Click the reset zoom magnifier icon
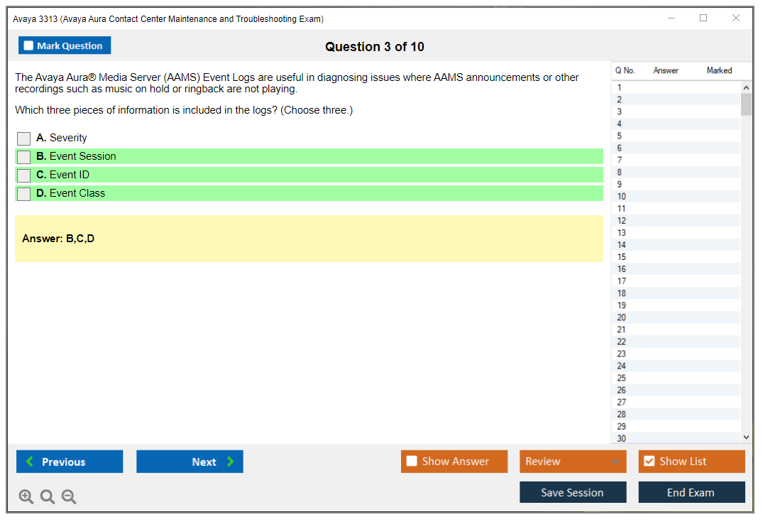This screenshot has height=522, width=763. pos(48,497)
